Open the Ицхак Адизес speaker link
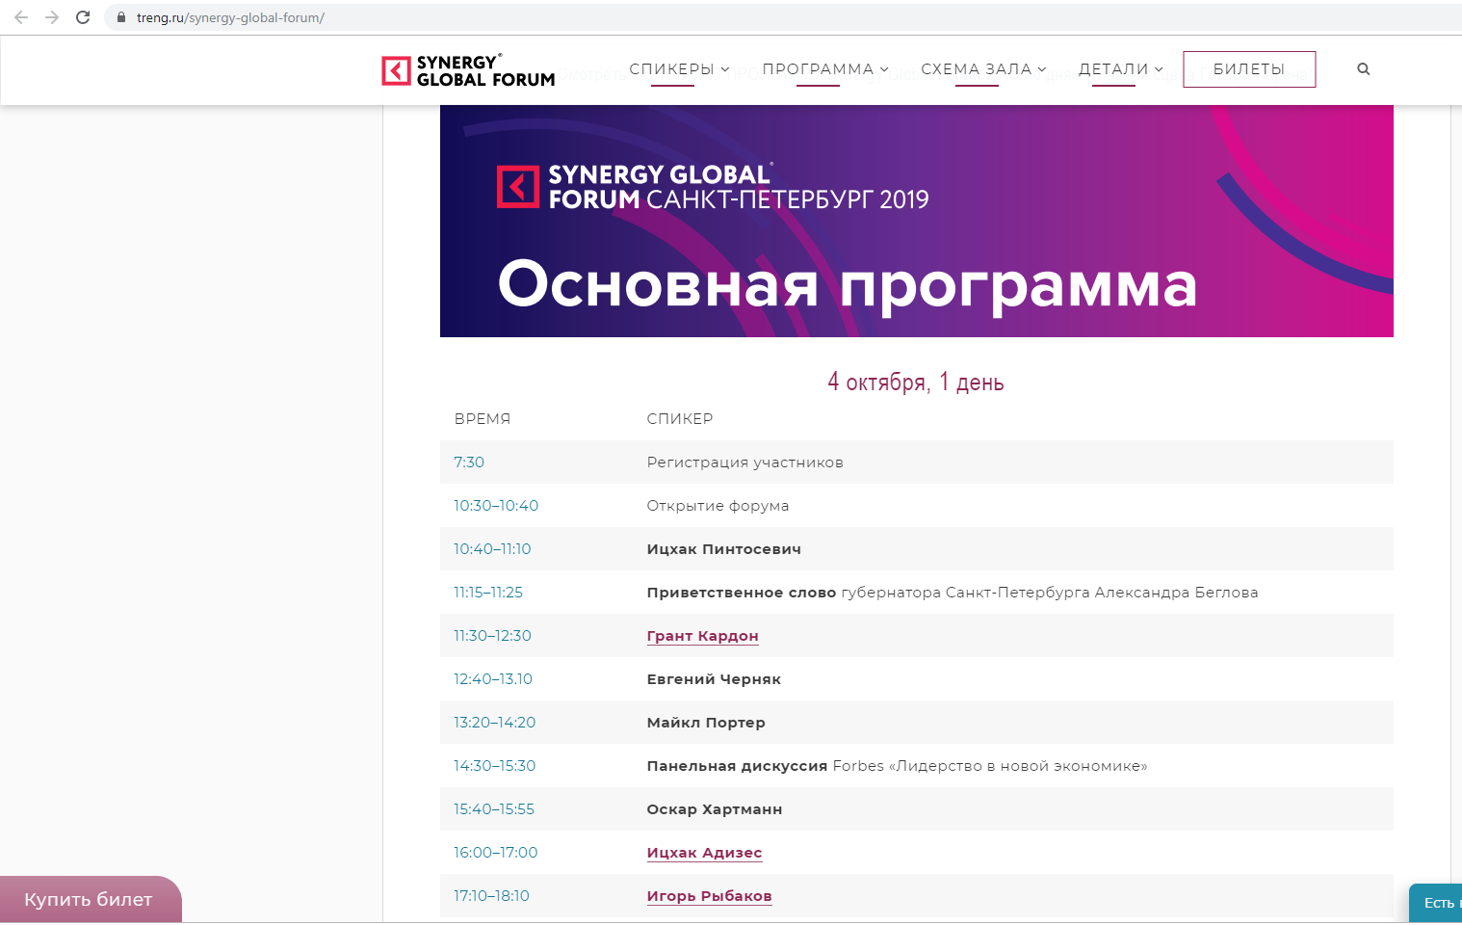1462x925 pixels. point(704,853)
